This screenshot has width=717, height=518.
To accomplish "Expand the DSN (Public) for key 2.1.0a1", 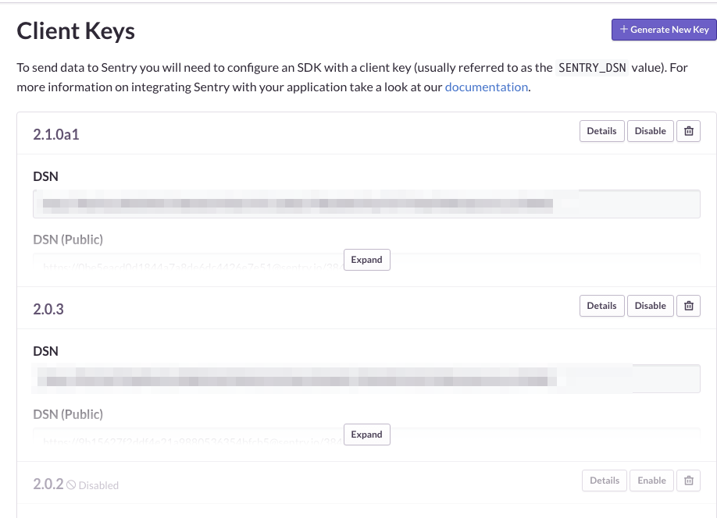I will [x=366, y=259].
